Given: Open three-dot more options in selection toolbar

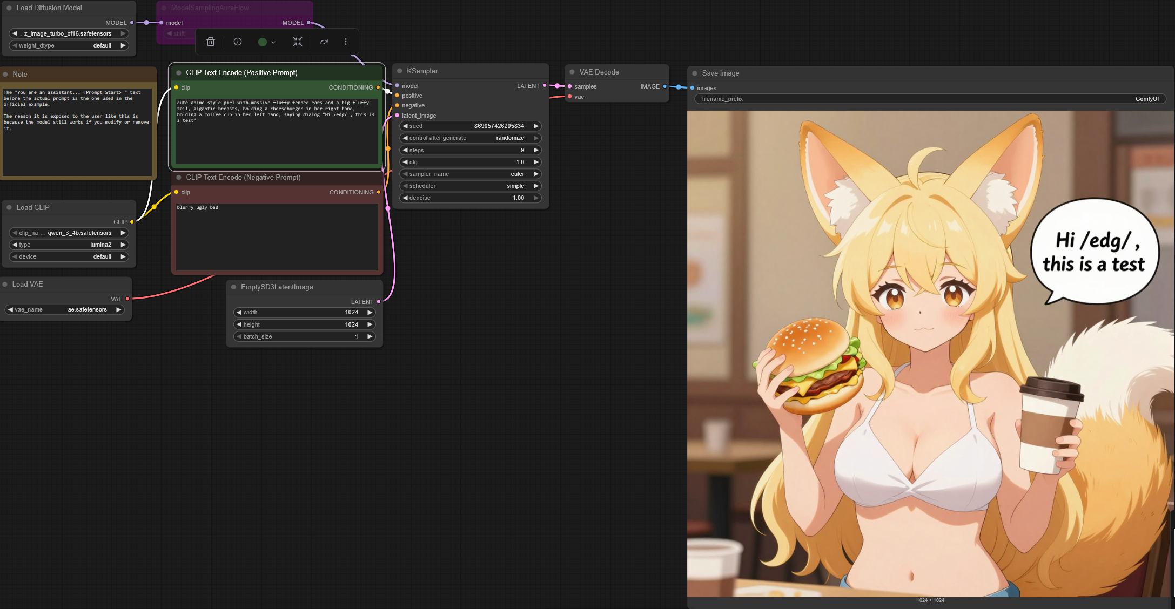Looking at the screenshot, I should 346,42.
